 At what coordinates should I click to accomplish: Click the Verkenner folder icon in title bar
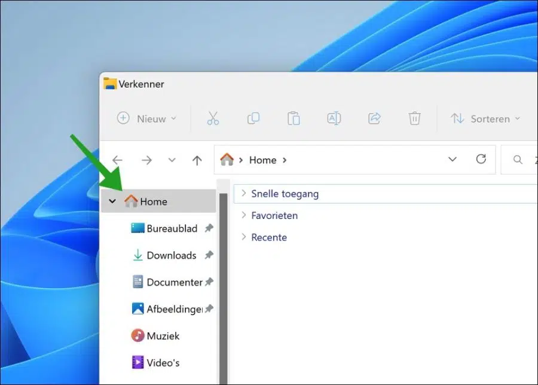pos(110,83)
